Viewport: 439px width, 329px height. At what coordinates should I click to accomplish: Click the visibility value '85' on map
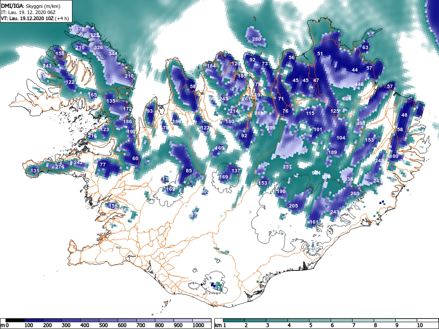189,171
